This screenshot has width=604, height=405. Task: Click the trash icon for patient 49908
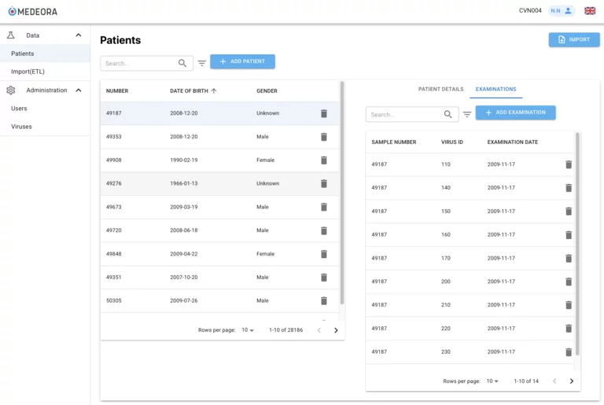pos(324,160)
